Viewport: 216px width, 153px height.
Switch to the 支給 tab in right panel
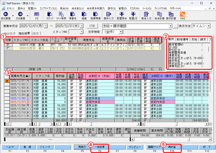coord(194,39)
